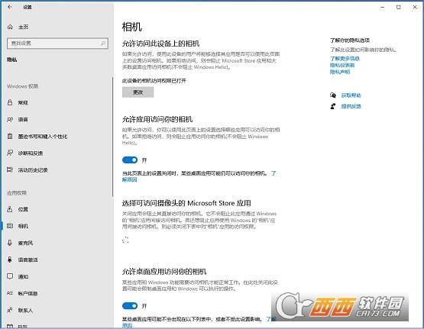Open the 隐私声明 link
The width and height of the screenshot is (424, 329).
pyautogui.click(x=340, y=72)
